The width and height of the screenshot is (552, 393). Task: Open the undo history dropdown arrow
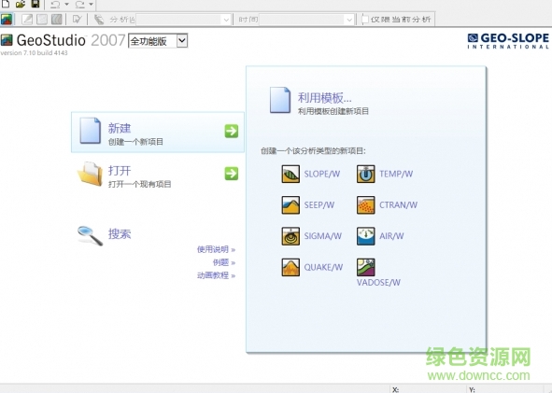tap(66, 5)
